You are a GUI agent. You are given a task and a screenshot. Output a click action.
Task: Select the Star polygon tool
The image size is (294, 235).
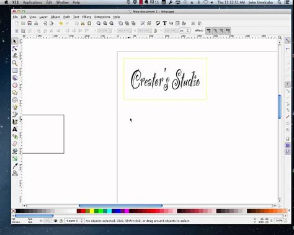pos(15,92)
